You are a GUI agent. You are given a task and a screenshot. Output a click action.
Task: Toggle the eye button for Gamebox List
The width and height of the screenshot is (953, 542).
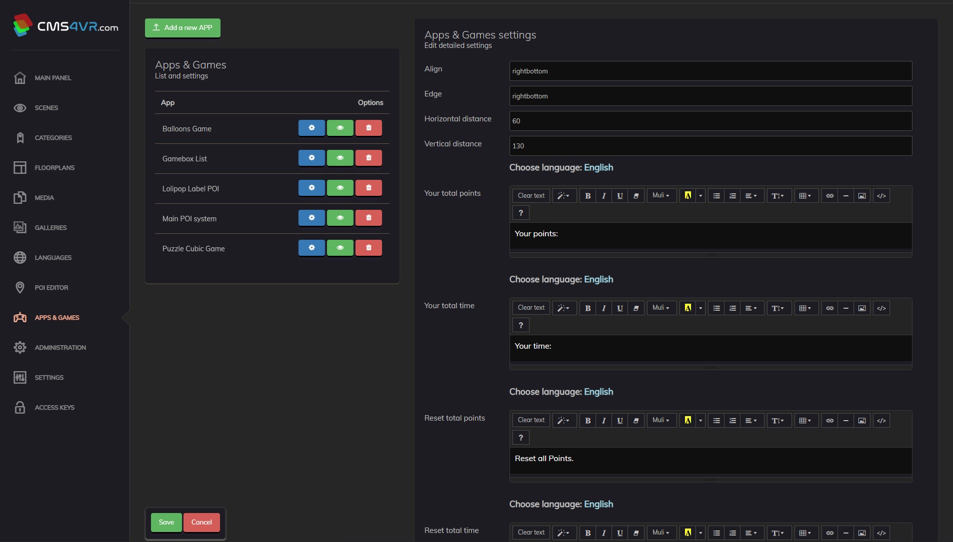click(x=340, y=158)
